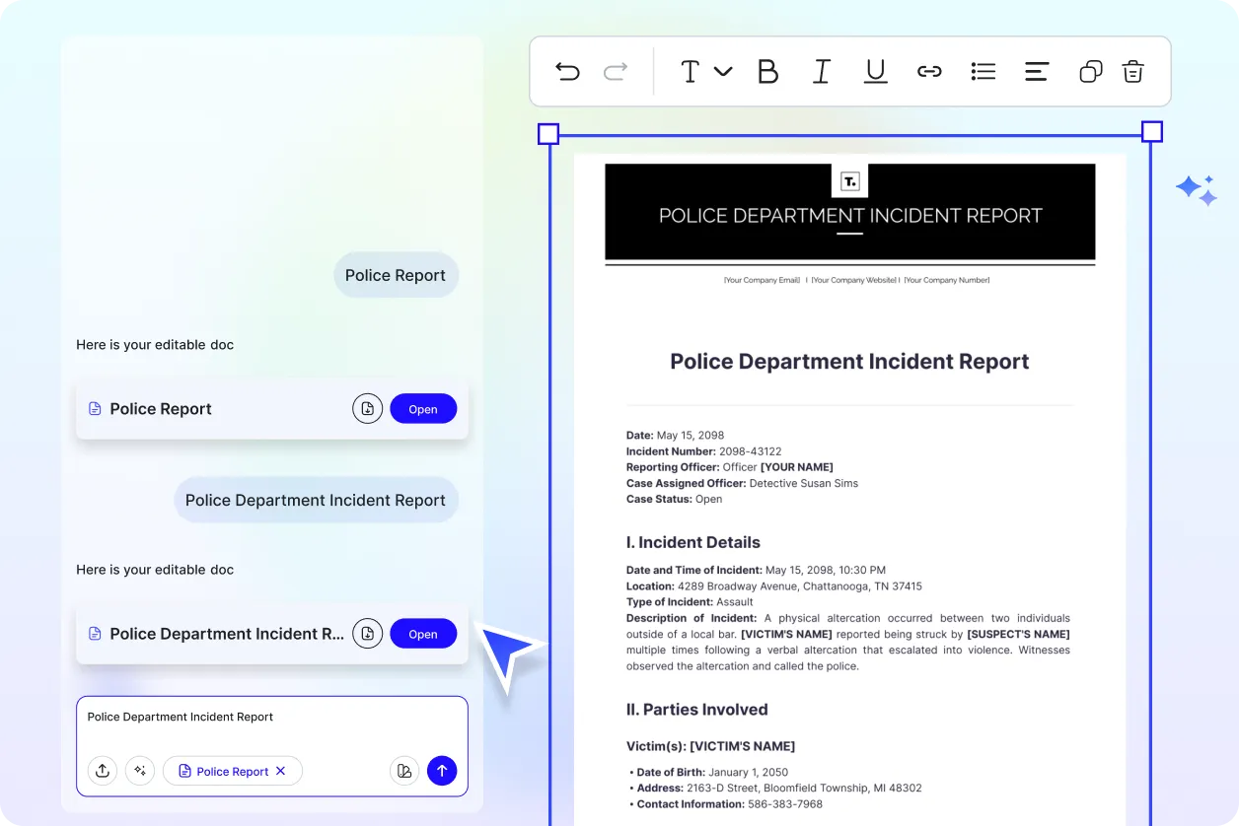Open the text alignment option

[x=1036, y=71]
